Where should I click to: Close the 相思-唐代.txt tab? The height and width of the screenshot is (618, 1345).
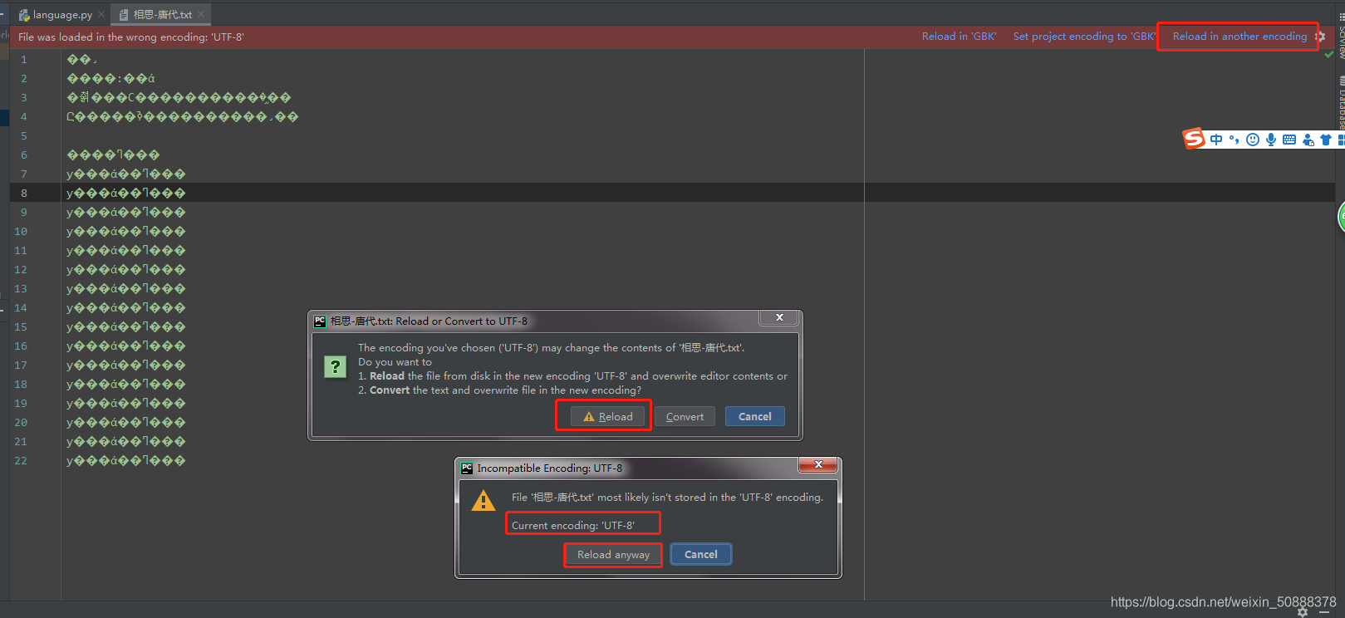coord(201,14)
